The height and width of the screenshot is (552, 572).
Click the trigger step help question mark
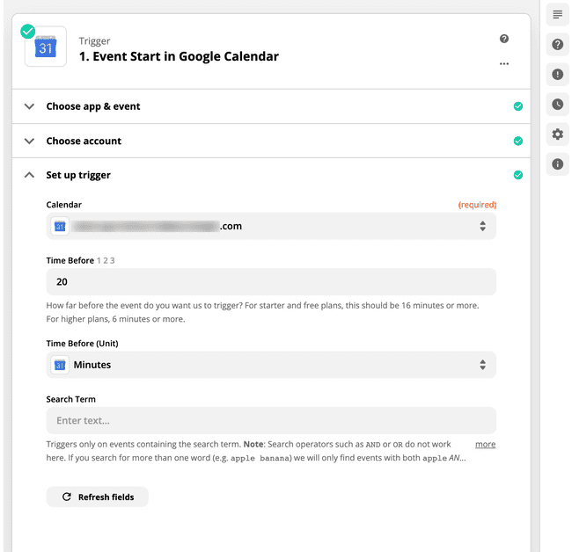tap(503, 39)
